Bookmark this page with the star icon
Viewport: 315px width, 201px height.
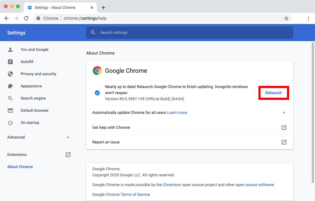(286, 18)
